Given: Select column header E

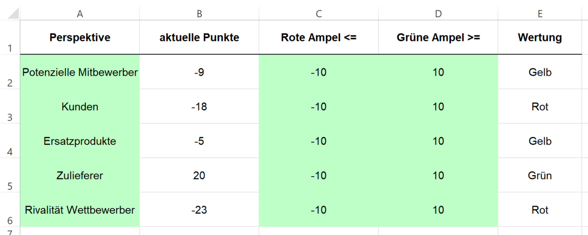Looking at the screenshot, I should tap(540, 13).
